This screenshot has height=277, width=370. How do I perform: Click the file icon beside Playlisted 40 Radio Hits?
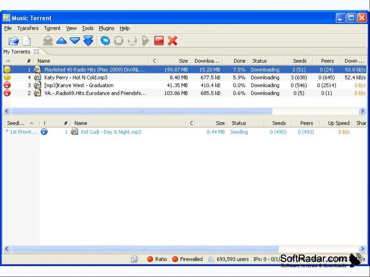37,70
